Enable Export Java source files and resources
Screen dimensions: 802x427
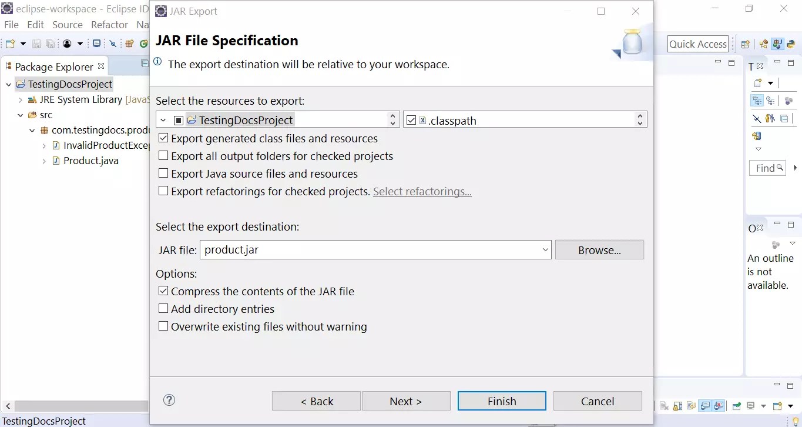163,174
